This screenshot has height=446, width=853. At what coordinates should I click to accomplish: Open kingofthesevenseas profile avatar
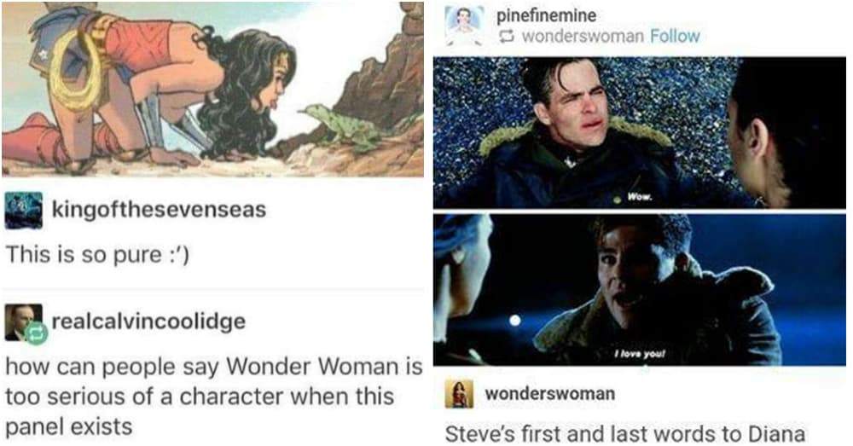(23, 211)
